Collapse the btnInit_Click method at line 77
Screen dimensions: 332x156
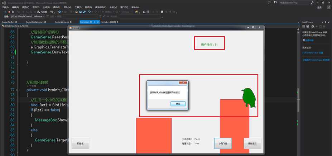pos(17,90)
